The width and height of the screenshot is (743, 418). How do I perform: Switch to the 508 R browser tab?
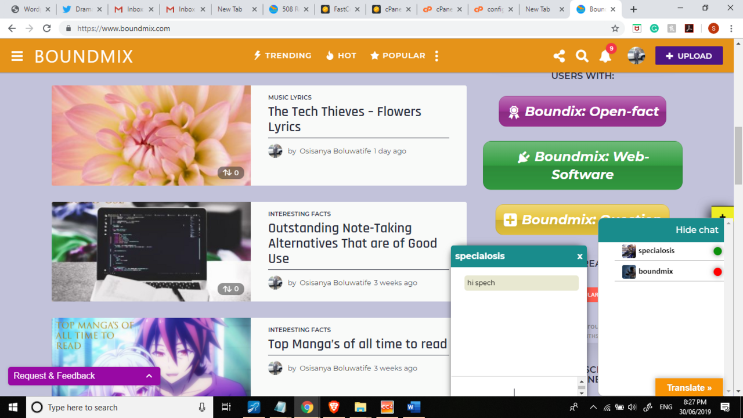pyautogui.click(x=288, y=9)
